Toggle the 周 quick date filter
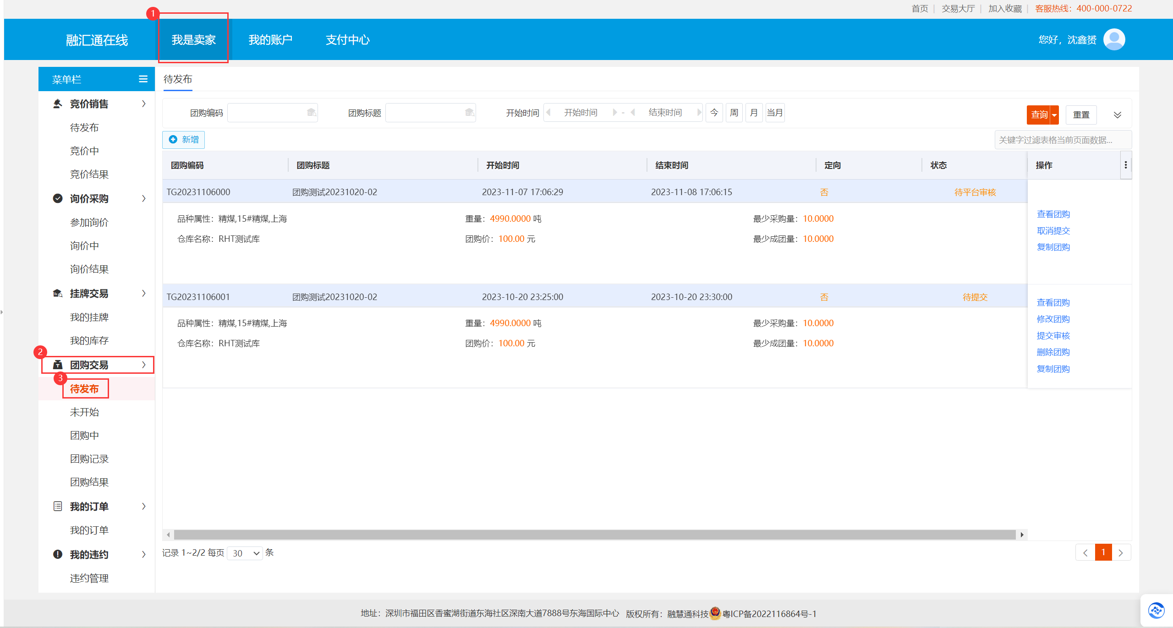1173x628 pixels. 734,113
